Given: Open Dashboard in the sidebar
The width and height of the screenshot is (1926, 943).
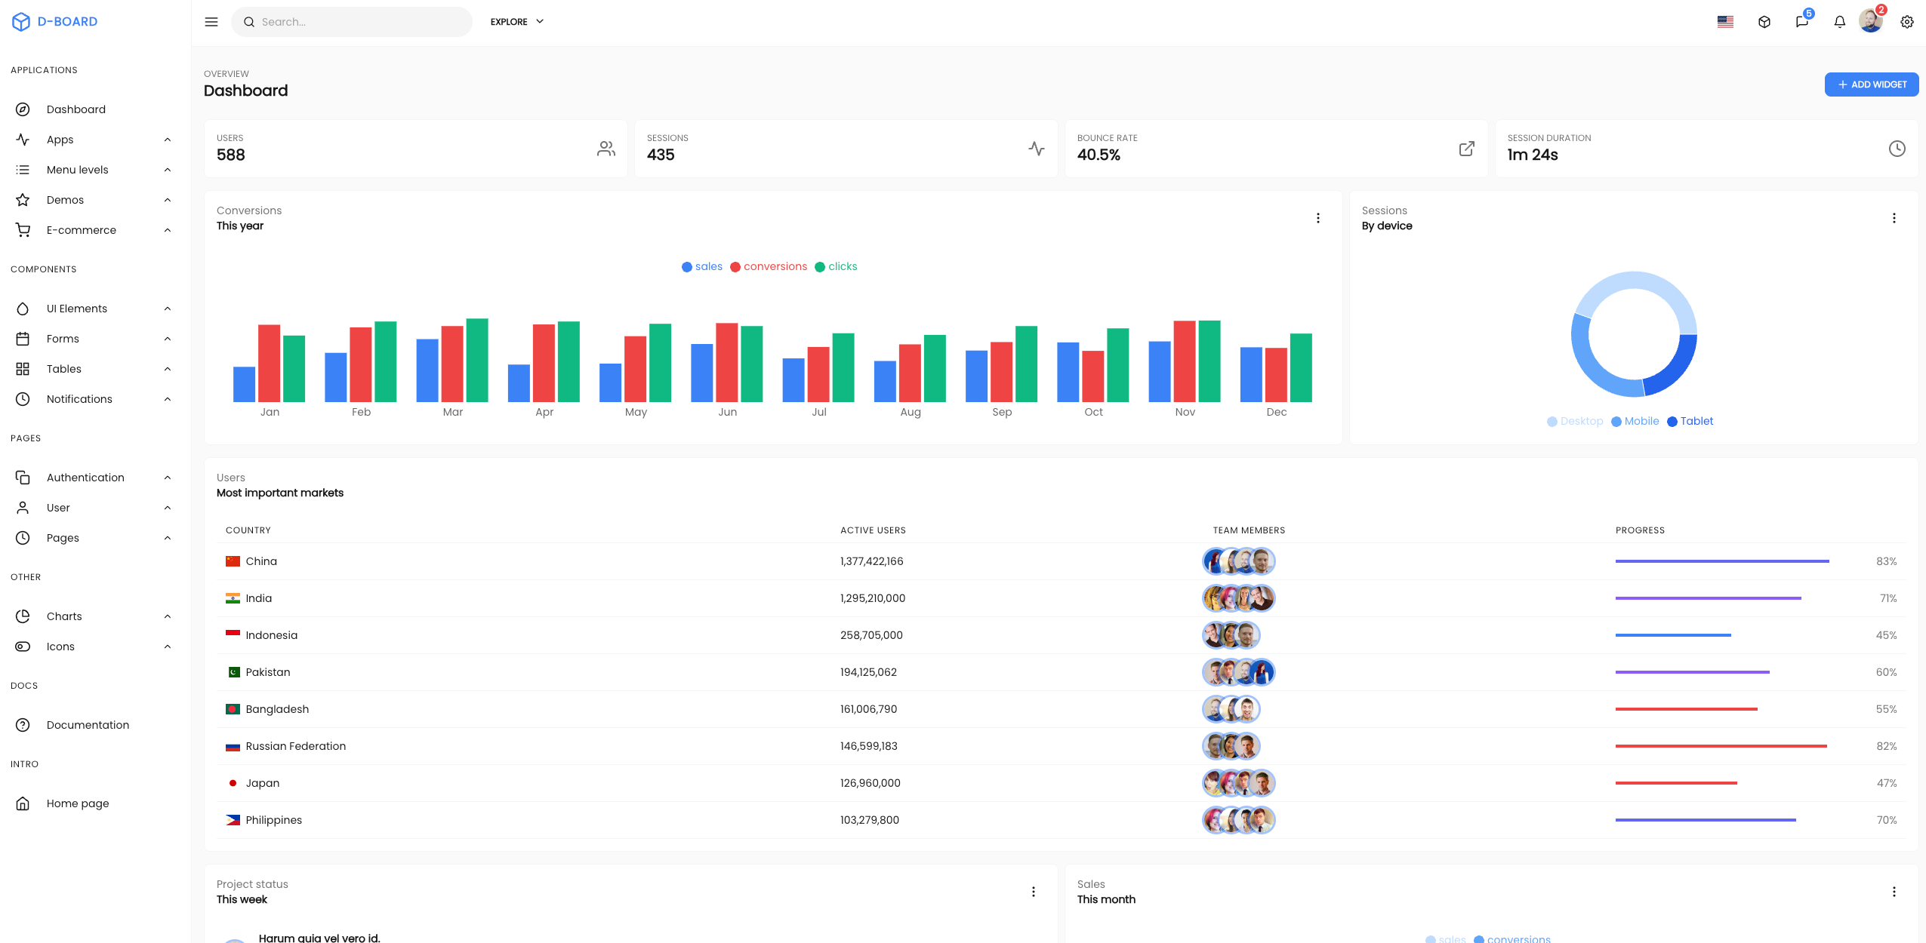Looking at the screenshot, I should pyautogui.click(x=94, y=109).
